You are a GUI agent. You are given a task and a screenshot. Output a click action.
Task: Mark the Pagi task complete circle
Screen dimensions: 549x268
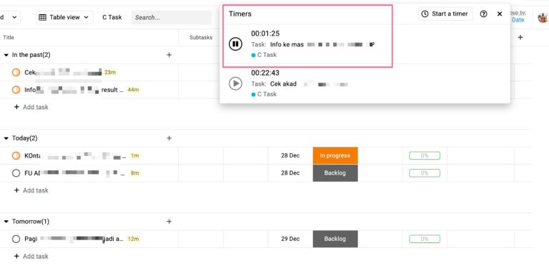pyautogui.click(x=16, y=239)
